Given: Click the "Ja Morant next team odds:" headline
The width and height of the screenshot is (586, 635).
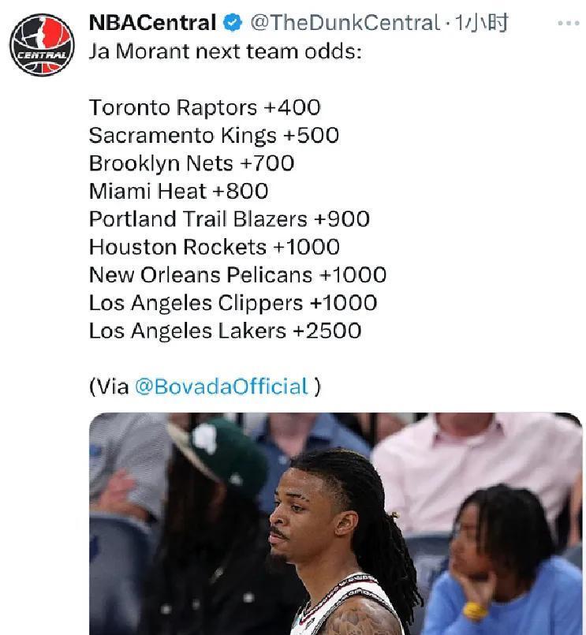Looking at the screenshot, I should pyautogui.click(x=194, y=51).
